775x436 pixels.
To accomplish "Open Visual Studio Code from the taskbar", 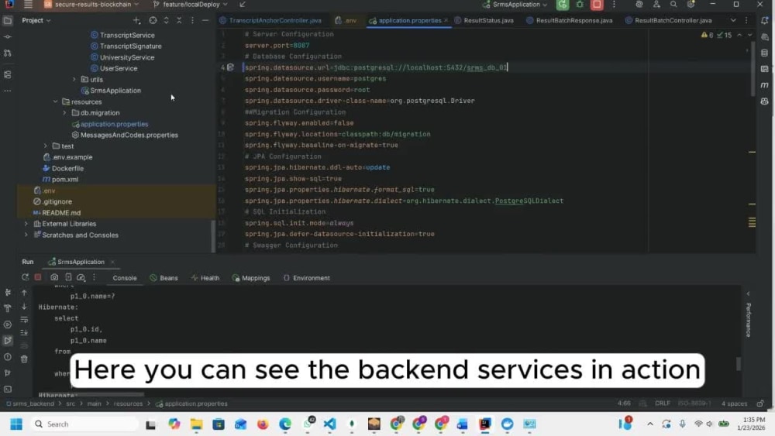I will [329, 424].
